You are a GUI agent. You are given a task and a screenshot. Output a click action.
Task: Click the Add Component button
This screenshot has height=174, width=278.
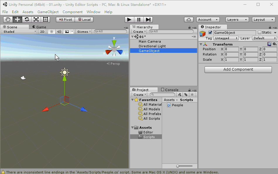(238, 69)
